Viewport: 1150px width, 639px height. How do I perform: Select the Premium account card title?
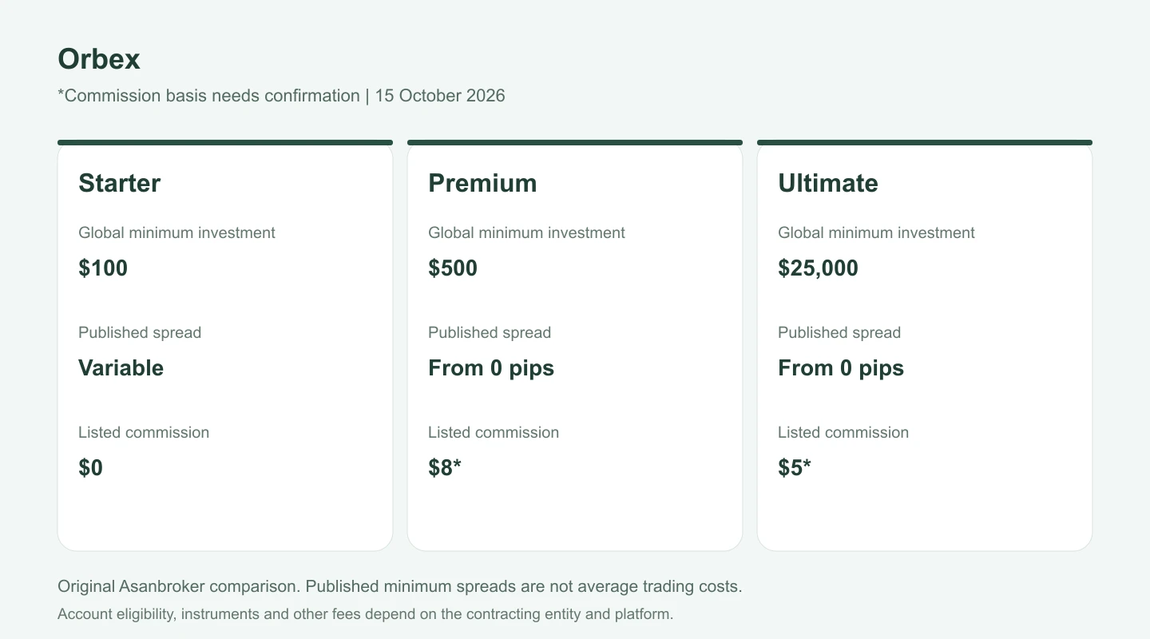point(482,183)
